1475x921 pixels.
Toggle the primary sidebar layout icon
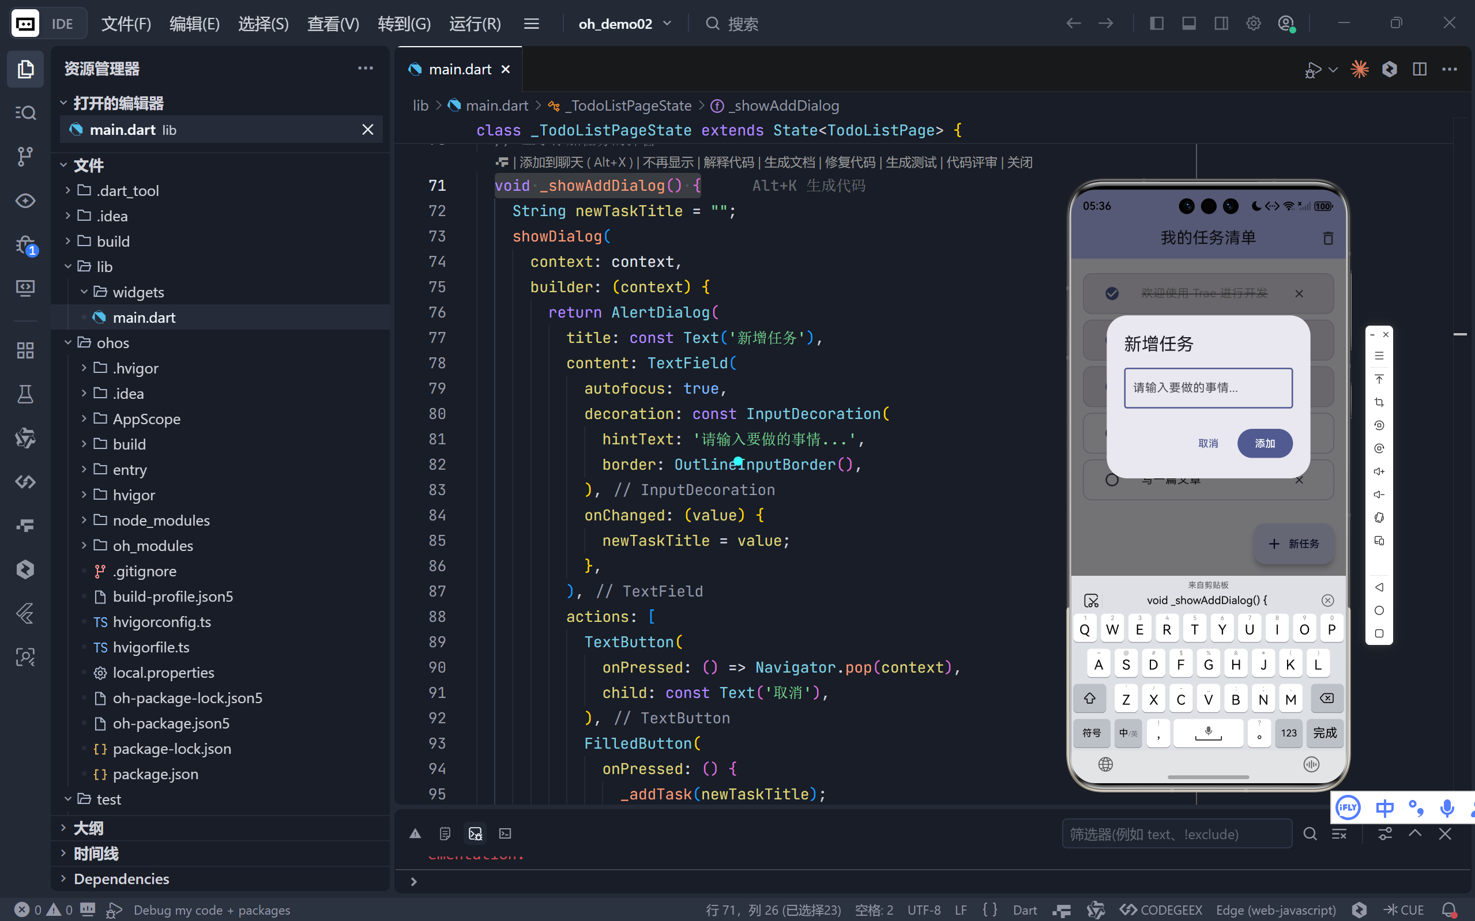[1156, 24]
